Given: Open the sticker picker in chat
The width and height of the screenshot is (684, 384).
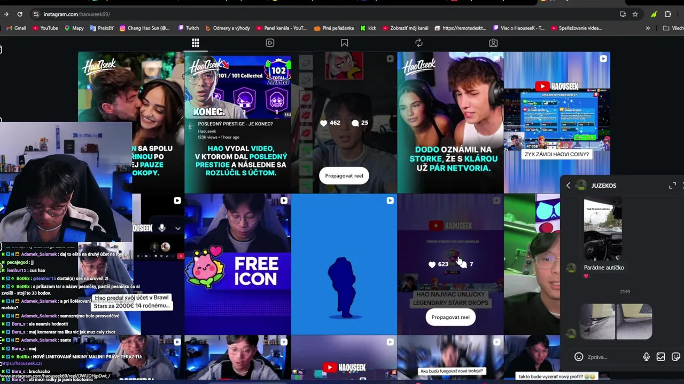Looking at the screenshot, I should (x=676, y=357).
